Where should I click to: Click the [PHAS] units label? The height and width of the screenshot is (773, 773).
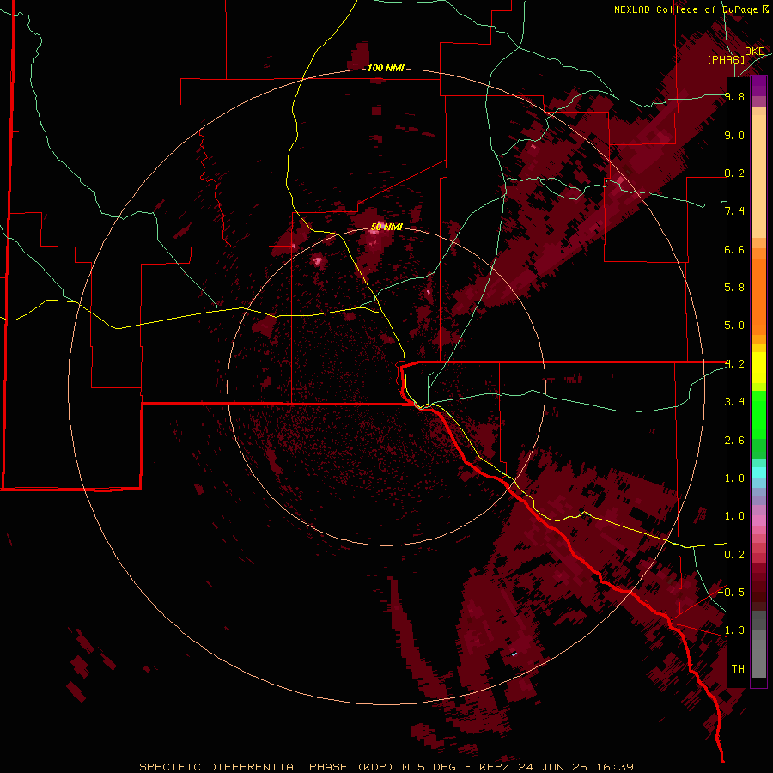[726, 59]
